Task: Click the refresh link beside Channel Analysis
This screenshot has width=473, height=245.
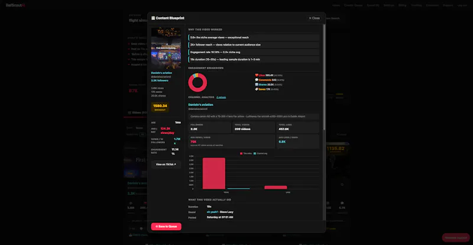Action: (x=221, y=97)
